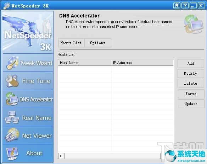The width and height of the screenshot is (207, 164).
Task: Click the Parse button
Action: pyautogui.click(x=191, y=94)
